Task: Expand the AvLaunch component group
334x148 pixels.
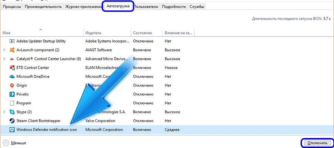Action: [4, 50]
